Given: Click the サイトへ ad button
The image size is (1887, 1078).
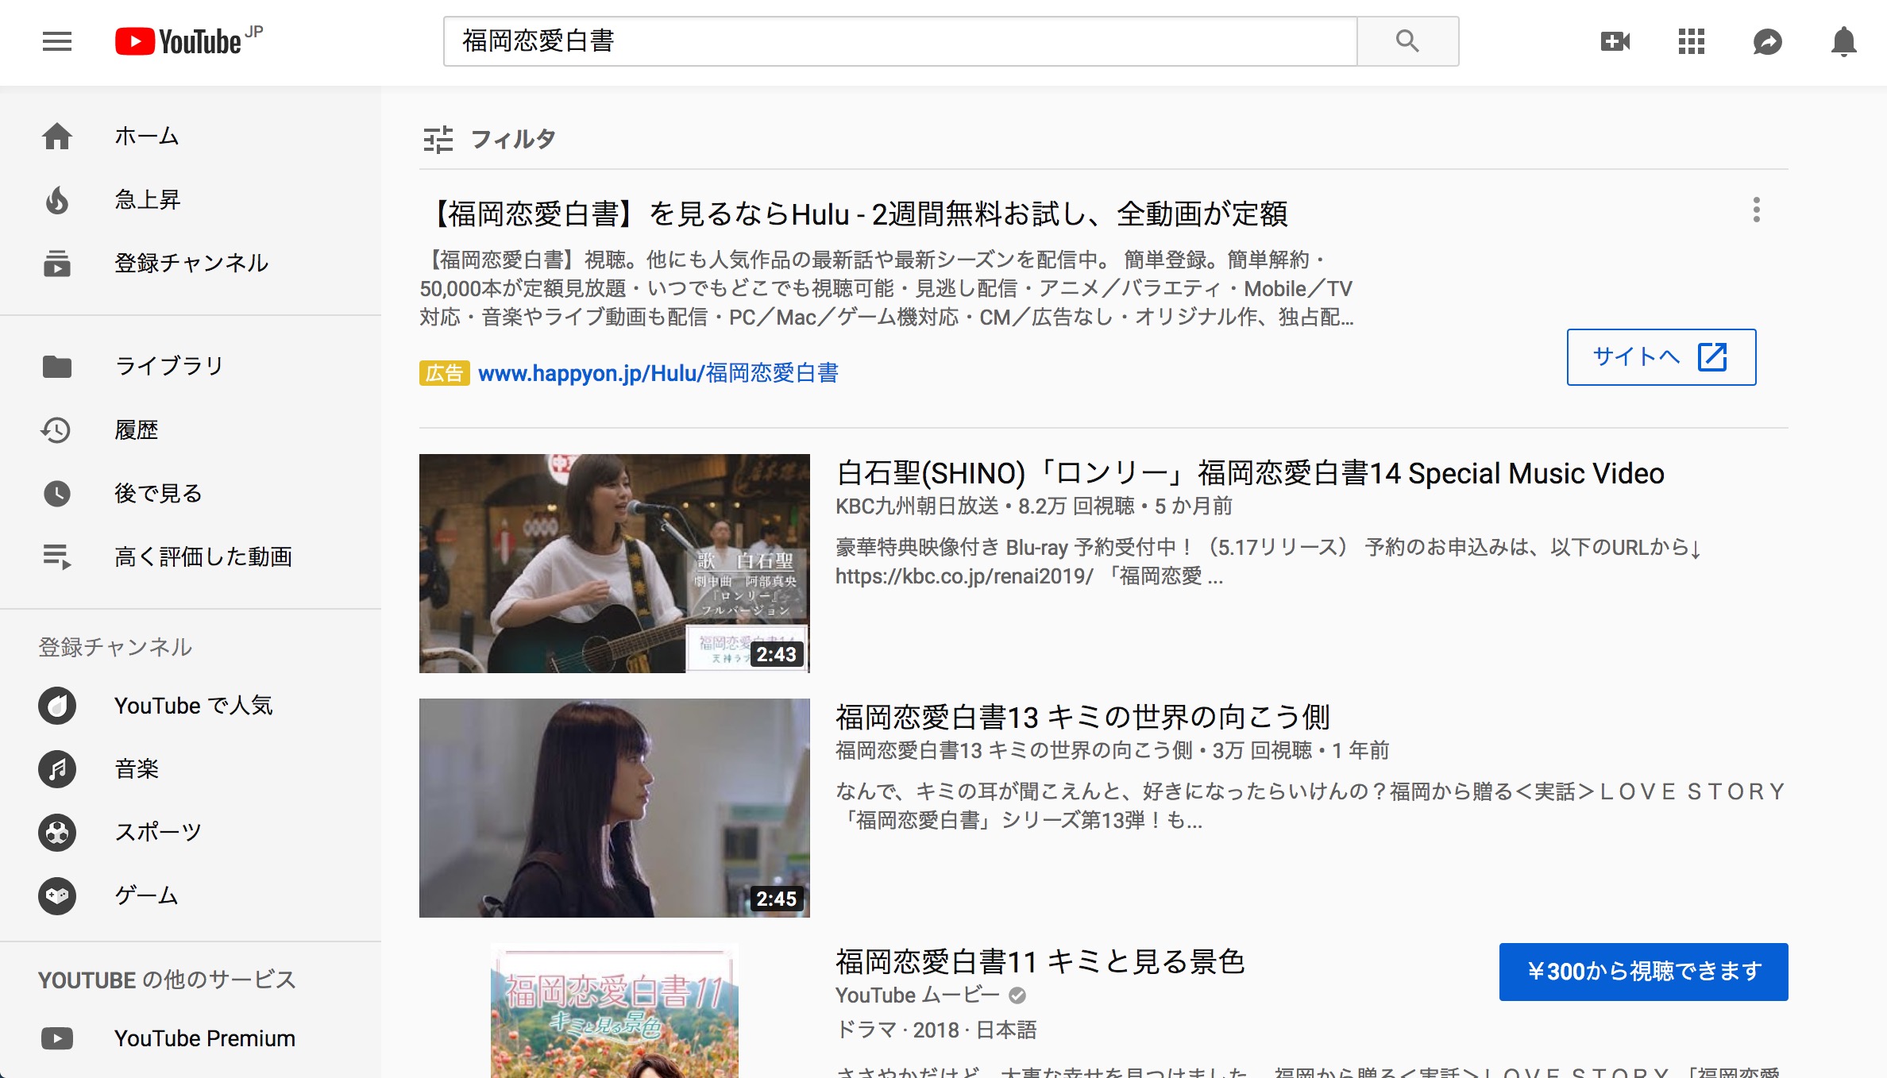Looking at the screenshot, I should 1661,356.
